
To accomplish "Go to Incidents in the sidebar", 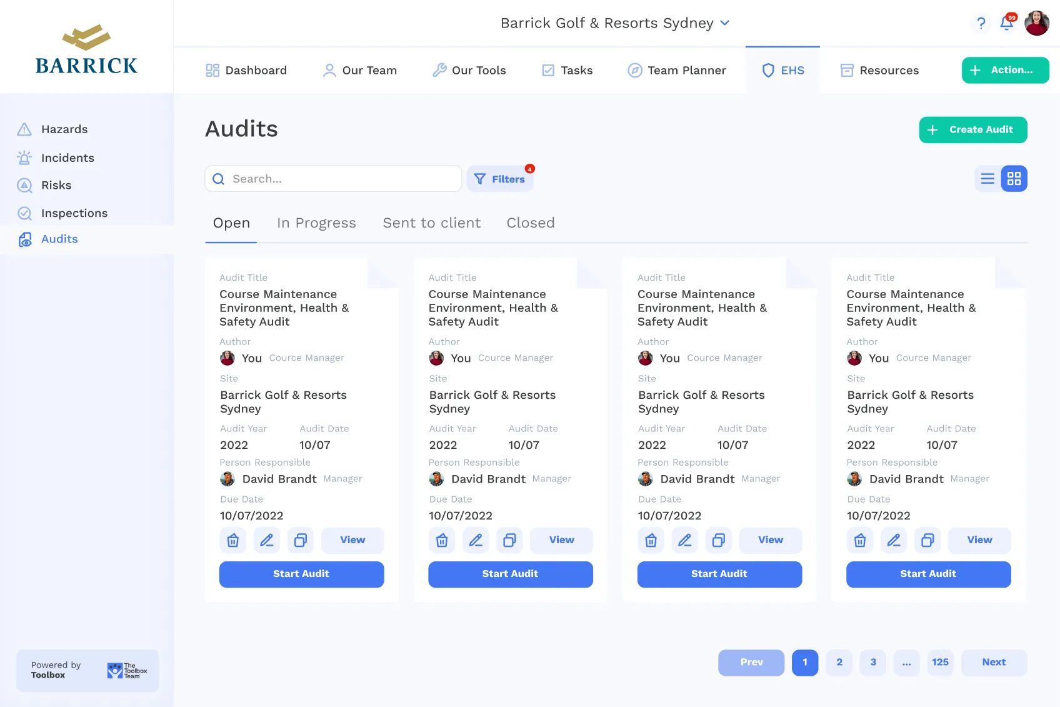I will 67,158.
